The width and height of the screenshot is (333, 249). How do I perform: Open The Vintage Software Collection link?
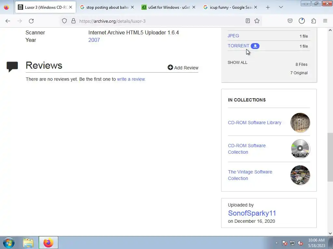pos(250,175)
